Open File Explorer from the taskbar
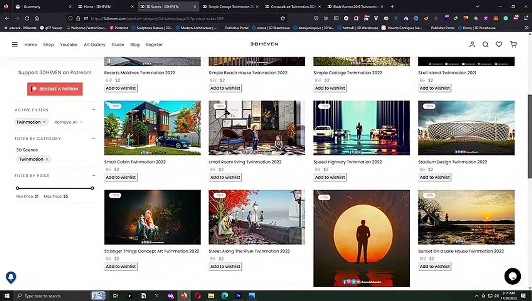 (211, 296)
